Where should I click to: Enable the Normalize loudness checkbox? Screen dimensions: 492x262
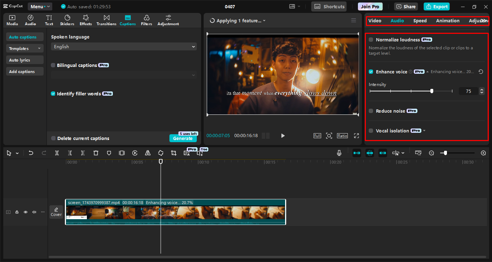[x=371, y=40]
